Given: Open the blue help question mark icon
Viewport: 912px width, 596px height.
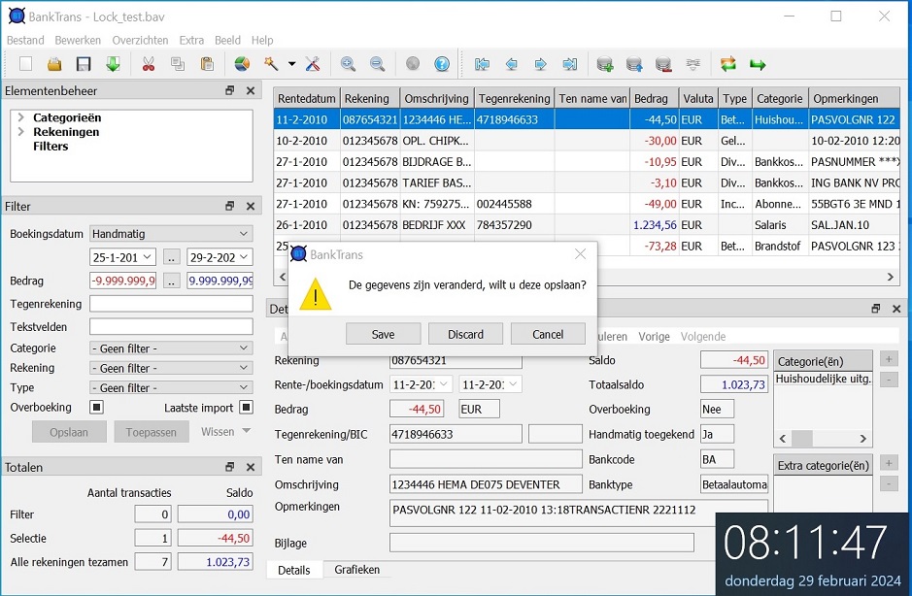Looking at the screenshot, I should click(x=442, y=64).
